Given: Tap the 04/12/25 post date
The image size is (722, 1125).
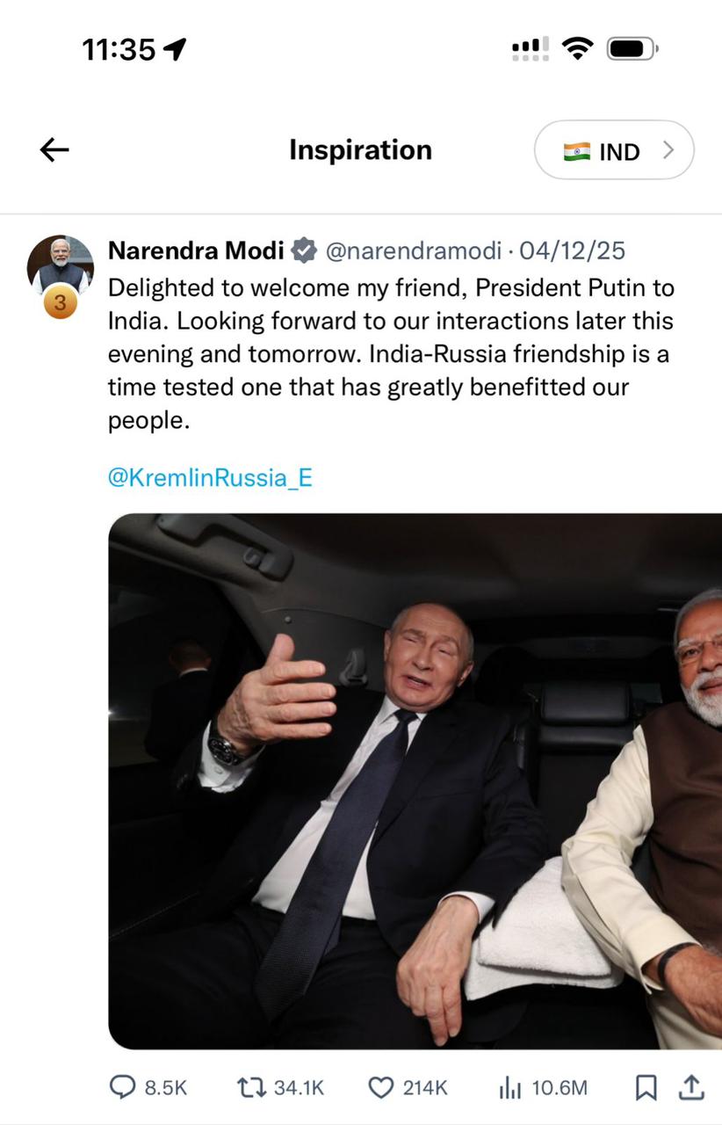Looking at the screenshot, I should 573,251.
